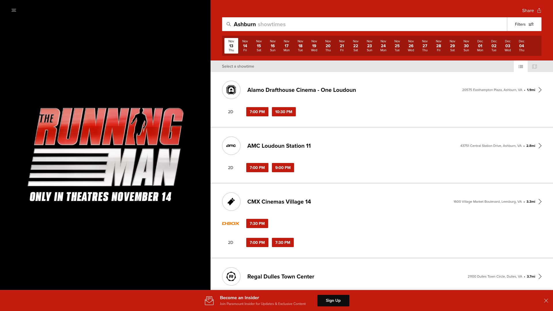553x311 pixels.
Task: Click the CMX Cinemas ticket logo
Action: (x=231, y=202)
